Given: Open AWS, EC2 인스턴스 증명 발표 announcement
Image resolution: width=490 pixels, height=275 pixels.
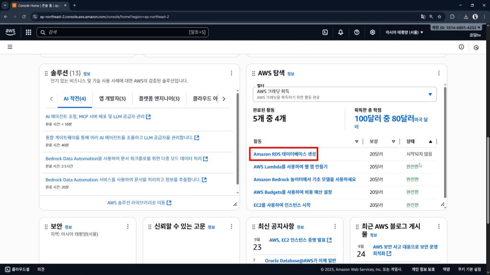Looking at the screenshot, I should tap(301, 240).
